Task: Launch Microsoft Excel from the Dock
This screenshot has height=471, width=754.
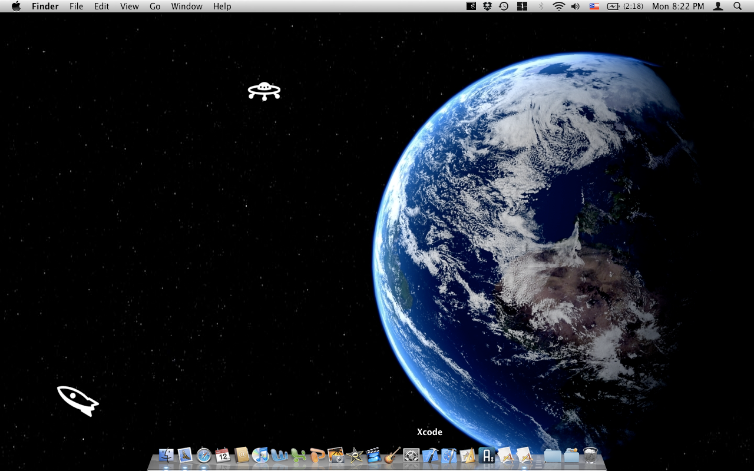Action: pos(298,455)
